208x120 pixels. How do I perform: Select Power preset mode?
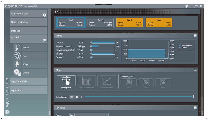tap(66, 81)
